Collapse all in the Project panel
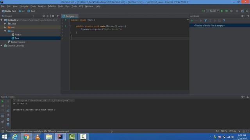The width and height of the screenshot is (250, 140). point(48,16)
